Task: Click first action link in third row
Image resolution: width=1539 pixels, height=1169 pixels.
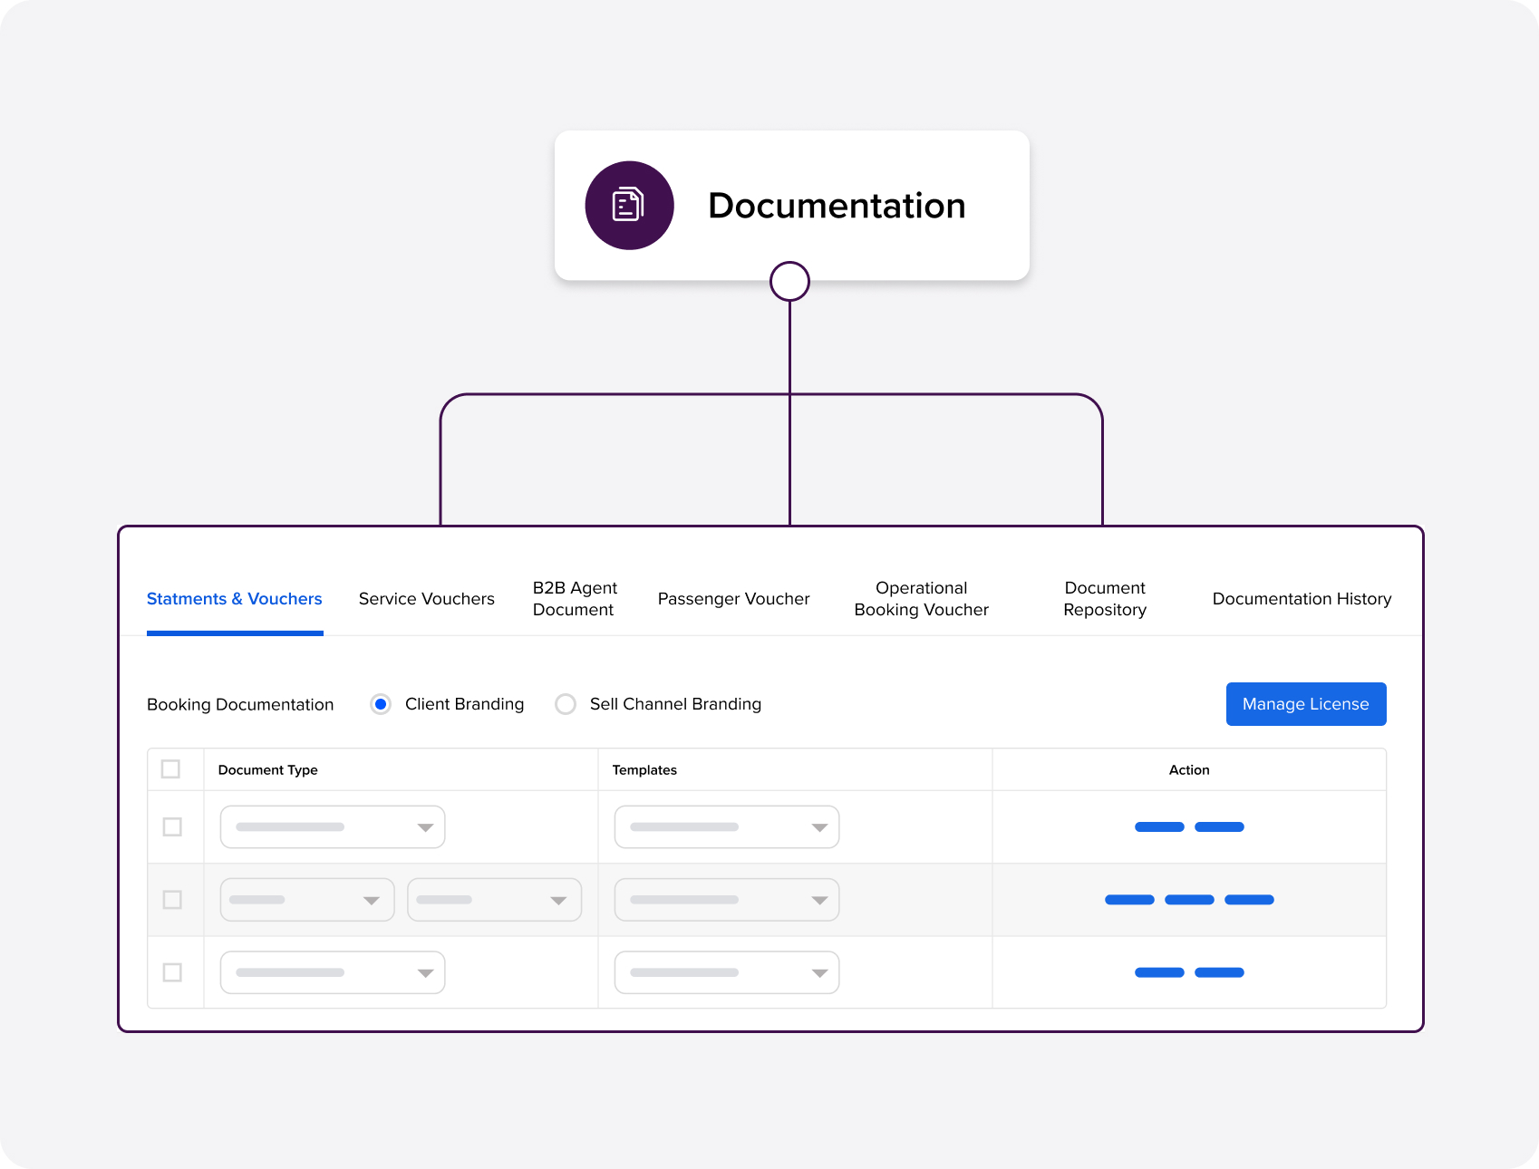Action: (1159, 972)
